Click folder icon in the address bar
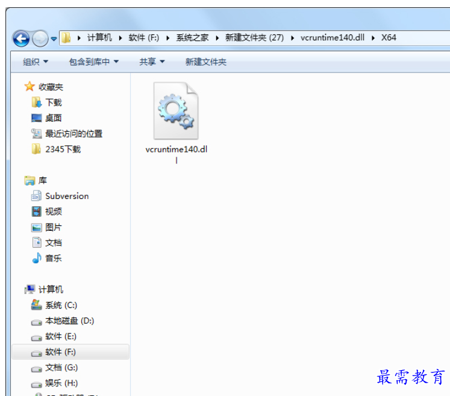Image resolution: width=450 pixels, height=396 pixels. 66,37
